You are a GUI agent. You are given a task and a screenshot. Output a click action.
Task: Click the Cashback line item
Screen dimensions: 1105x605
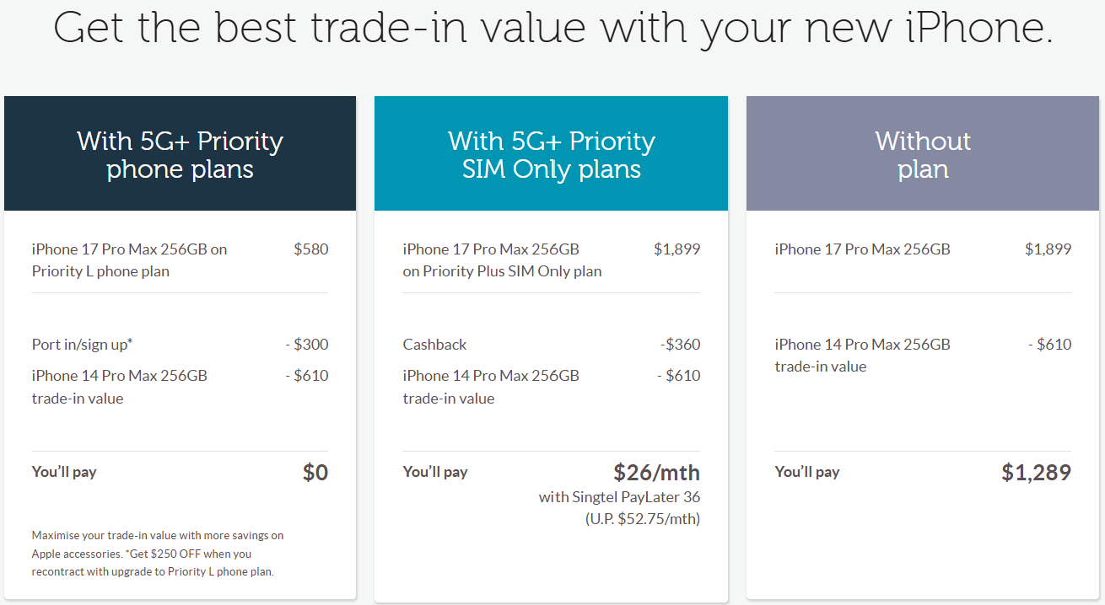[x=434, y=345]
